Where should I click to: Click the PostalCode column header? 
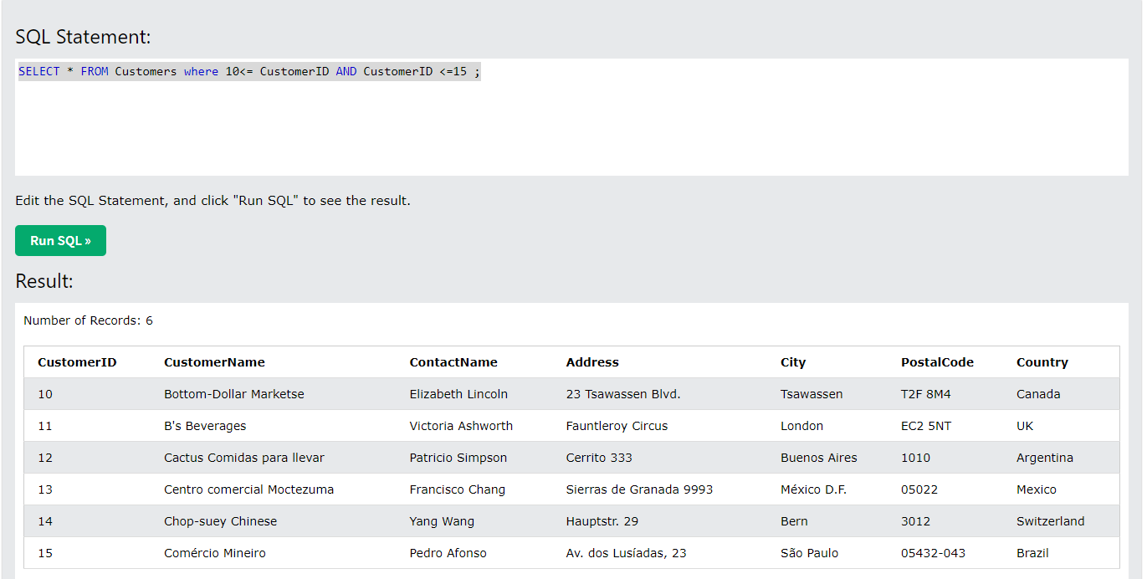937,362
